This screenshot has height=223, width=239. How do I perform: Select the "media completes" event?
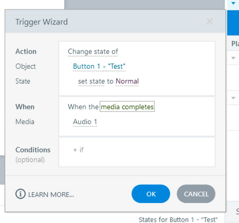[x=127, y=107]
